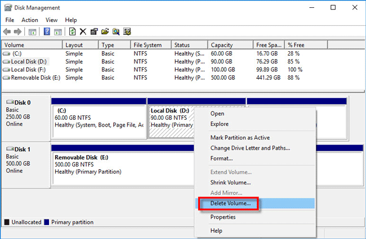Click the green Refresh toolbar icon
Screen dimensions: 366x239
pos(73,31)
